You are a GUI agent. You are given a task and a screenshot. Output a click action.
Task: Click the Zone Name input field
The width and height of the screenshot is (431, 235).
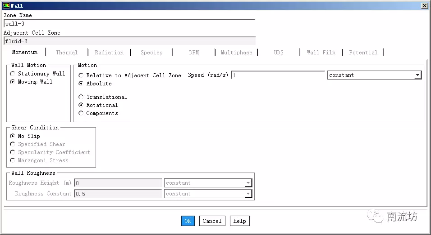130,23
